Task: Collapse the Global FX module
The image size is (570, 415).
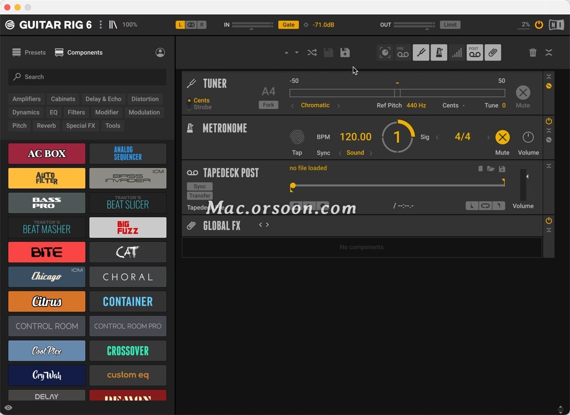Action: point(549,230)
